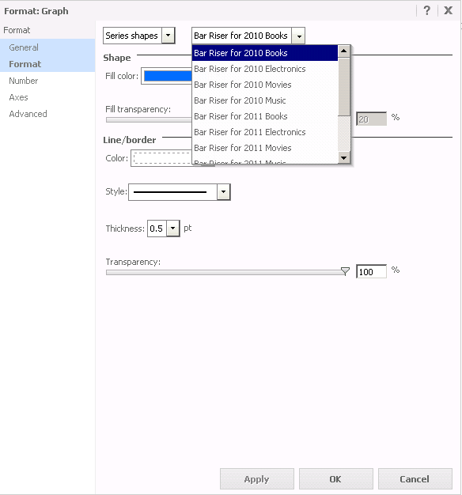
Task: Click the list scrollbar up arrow
Action: click(x=344, y=51)
